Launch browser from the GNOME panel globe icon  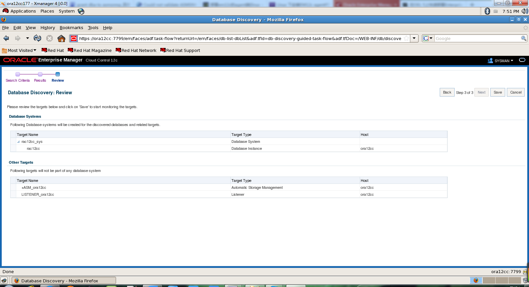coord(81,11)
